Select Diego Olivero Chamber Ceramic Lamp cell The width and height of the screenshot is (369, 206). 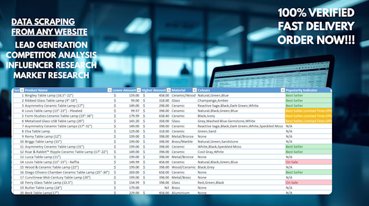tap(68, 172)
